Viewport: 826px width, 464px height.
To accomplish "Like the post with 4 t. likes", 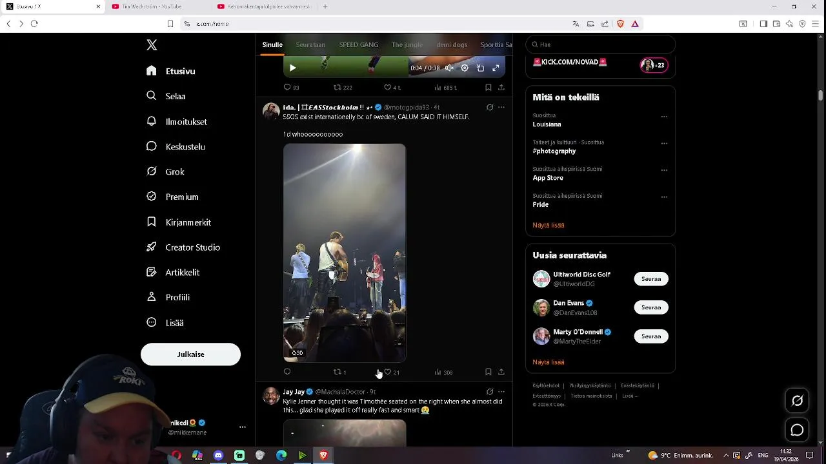I will click(392, 87).
